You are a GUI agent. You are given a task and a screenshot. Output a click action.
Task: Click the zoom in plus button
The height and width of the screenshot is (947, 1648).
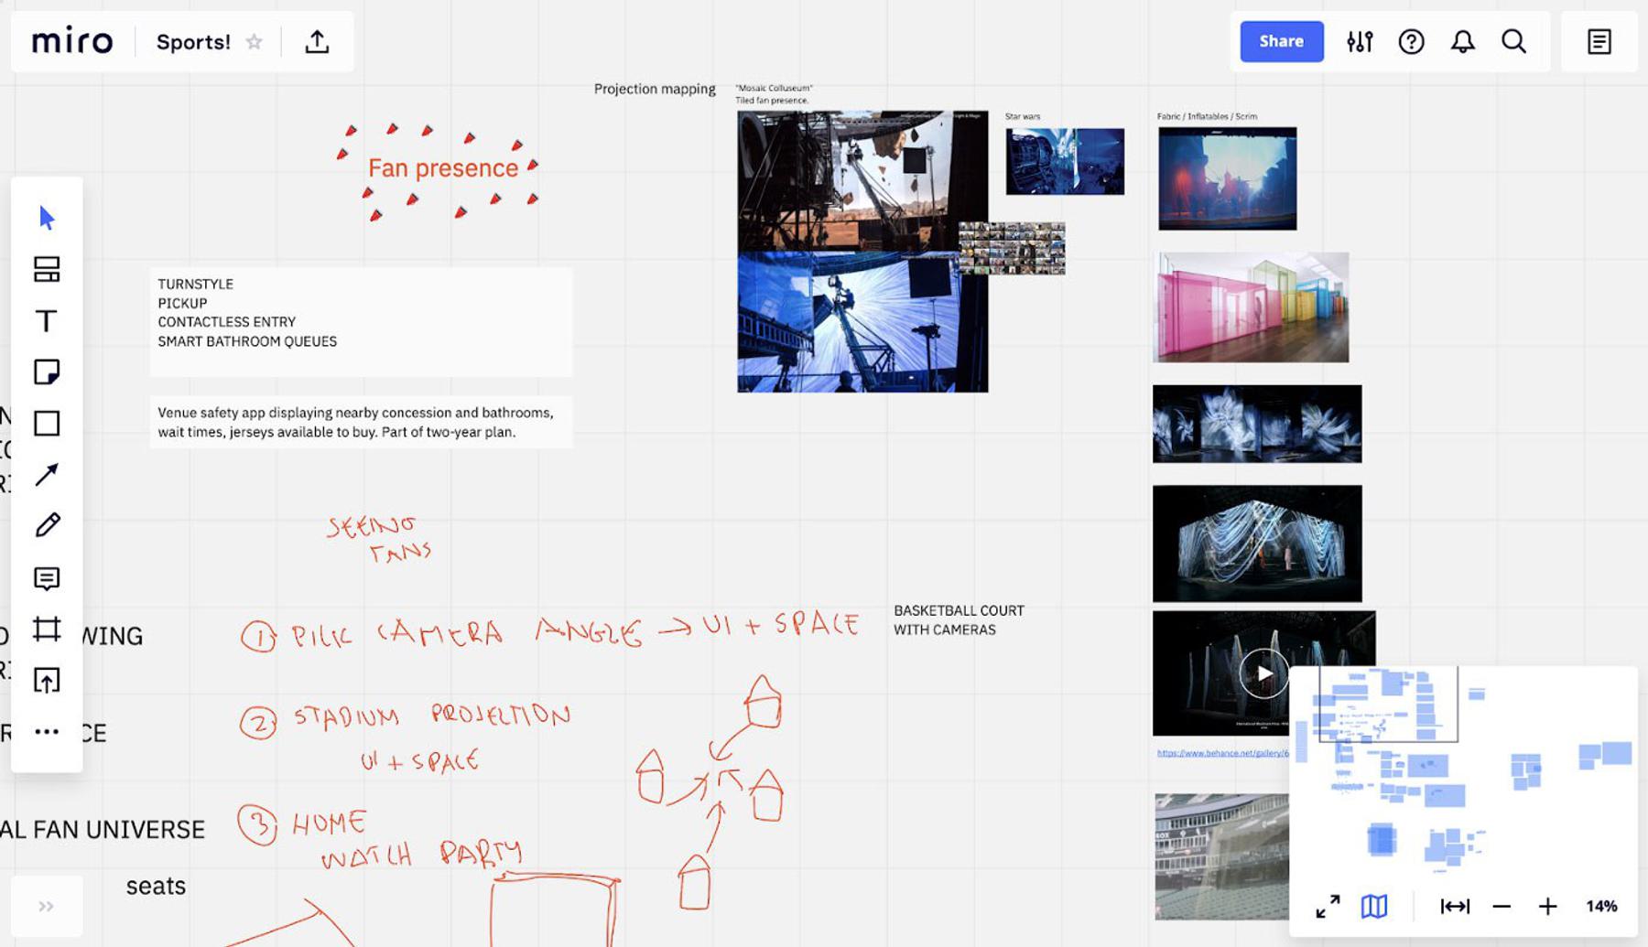tap(1547, 906)
